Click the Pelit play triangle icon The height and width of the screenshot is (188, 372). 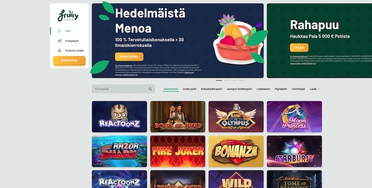point(60,31)
